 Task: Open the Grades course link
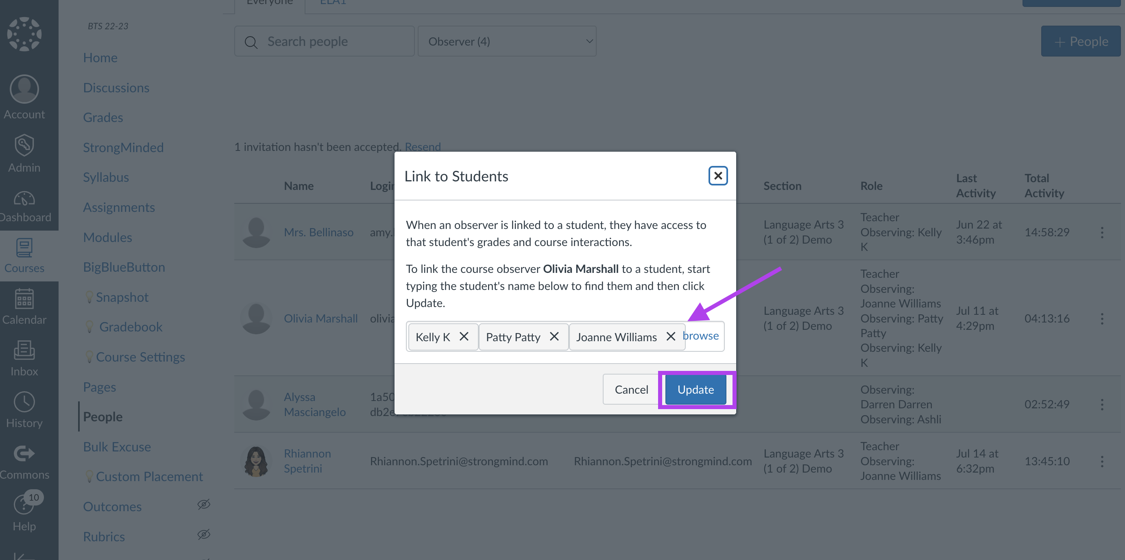103,118
